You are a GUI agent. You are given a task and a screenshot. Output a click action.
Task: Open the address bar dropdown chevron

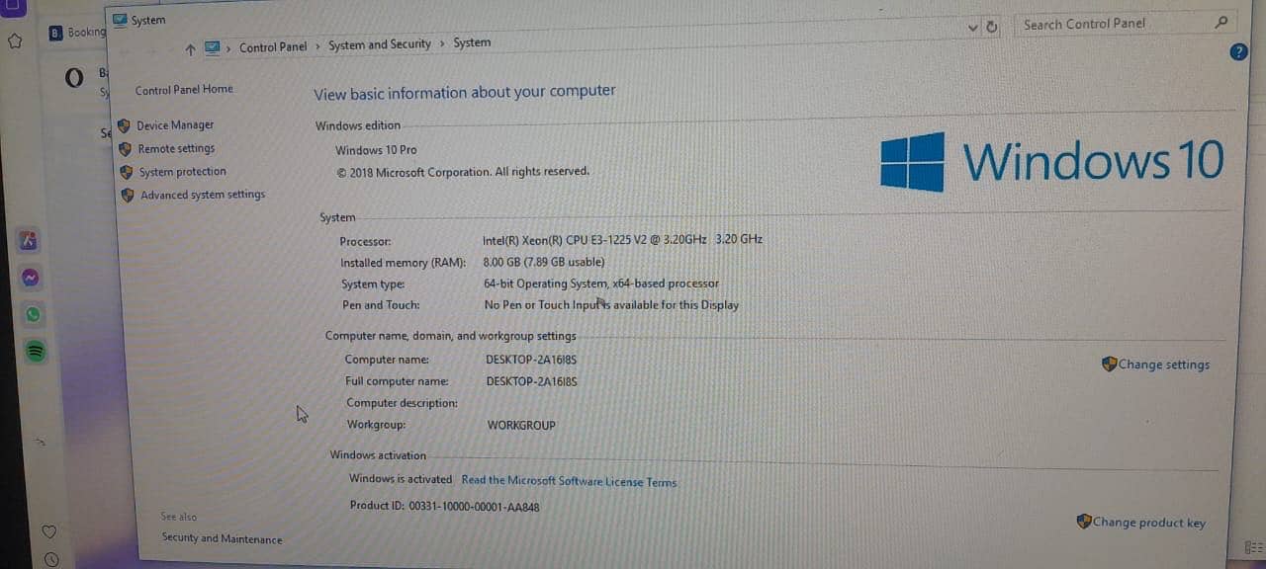[971, 27]
